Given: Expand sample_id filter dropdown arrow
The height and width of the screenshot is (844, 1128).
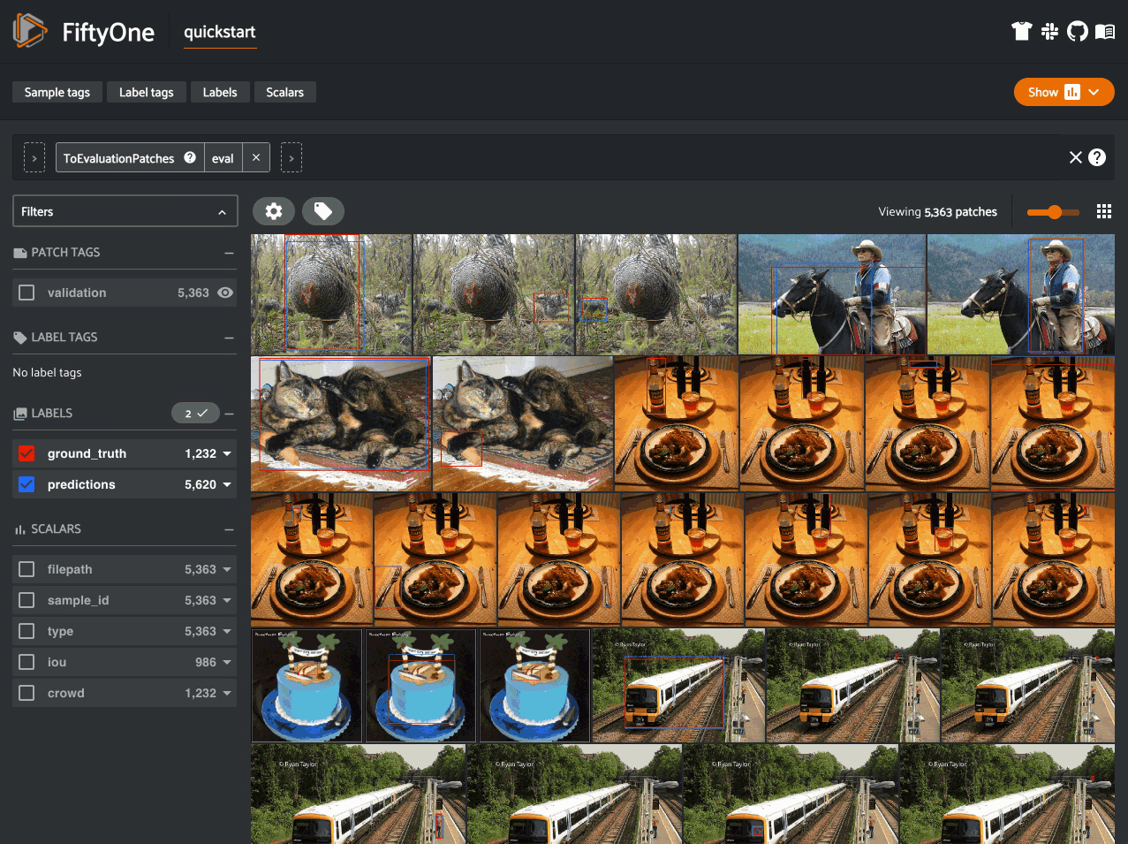Looking at the screenshot, I should [227, 600].
